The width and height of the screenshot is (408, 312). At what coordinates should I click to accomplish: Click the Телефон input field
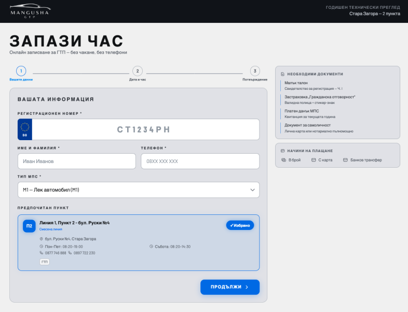[x=200, y=161]
